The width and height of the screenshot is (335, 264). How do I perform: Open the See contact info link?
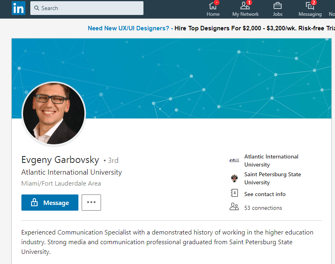[265, 194]
